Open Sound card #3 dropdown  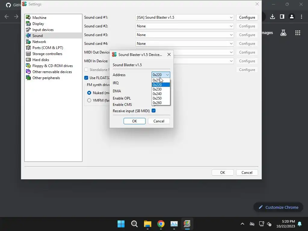(185, 35)
